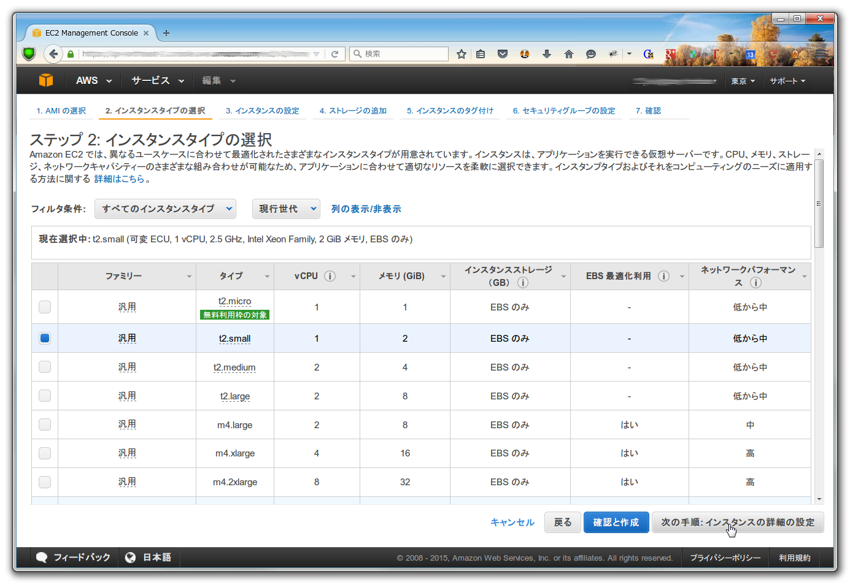This screenshot has height=584, width=850.
Task: Show EBS optimized info icon
Action: [x=663, y=276]
